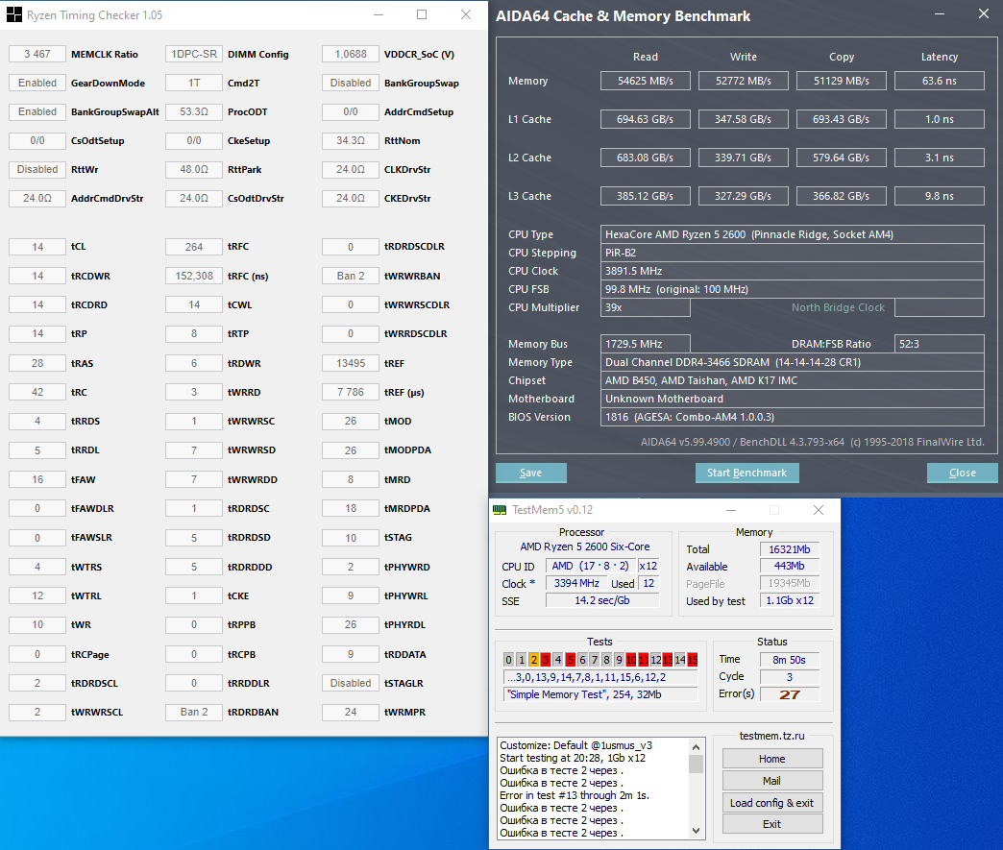Click the tRFC (ns) value 152,308

(x=194, y=277)
